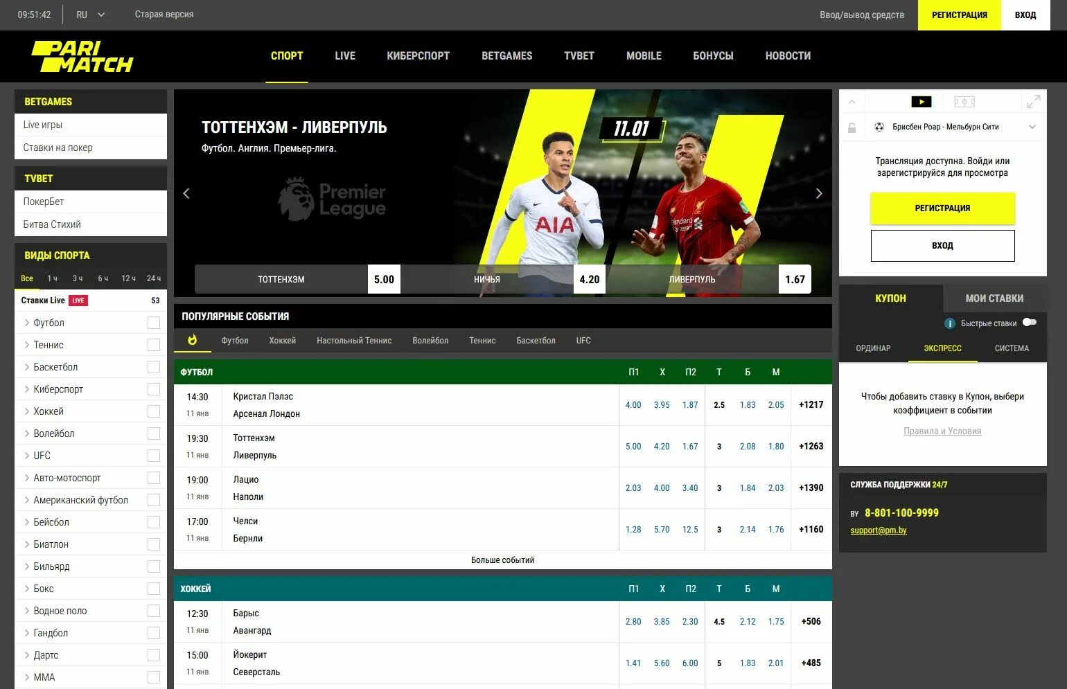Viewport: 1067px width, 689px height.
Task: Check the UFC sport checkbox
Action: [x=154, y=456]
